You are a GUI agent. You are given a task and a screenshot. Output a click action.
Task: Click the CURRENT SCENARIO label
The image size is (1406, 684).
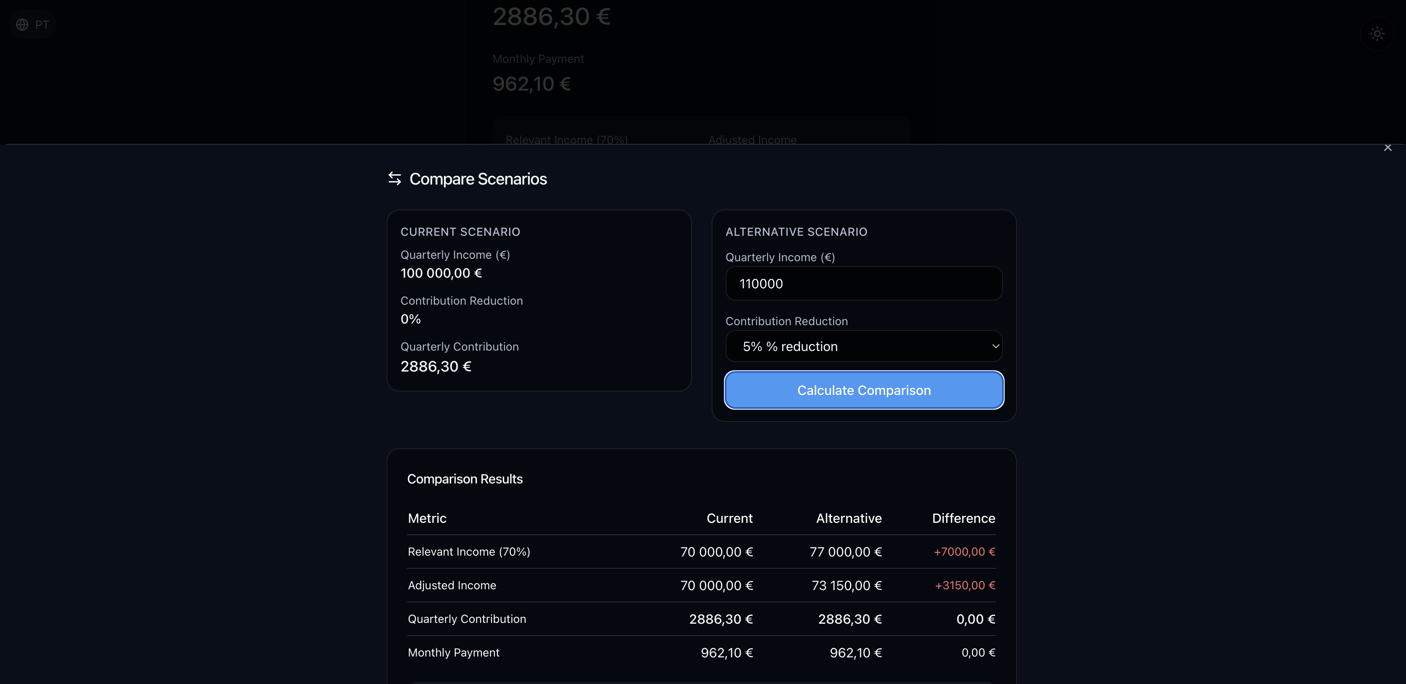(x=460, y=232)
